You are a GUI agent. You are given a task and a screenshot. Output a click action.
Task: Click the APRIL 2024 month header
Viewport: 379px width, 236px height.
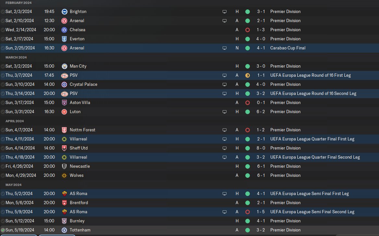pyautogui.click(x=15, y=121)
